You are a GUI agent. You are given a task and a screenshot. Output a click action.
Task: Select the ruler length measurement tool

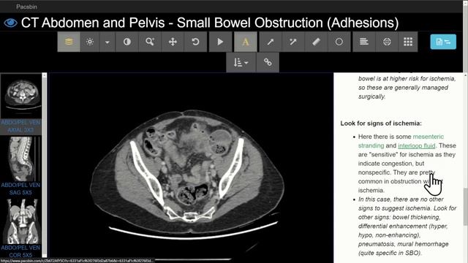pyautogui.click(x=316, y=42)
